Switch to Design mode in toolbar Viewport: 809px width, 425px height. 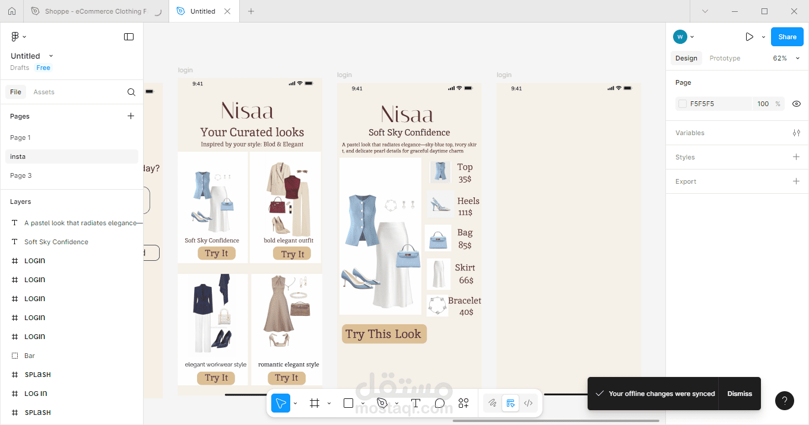(510, 403)
